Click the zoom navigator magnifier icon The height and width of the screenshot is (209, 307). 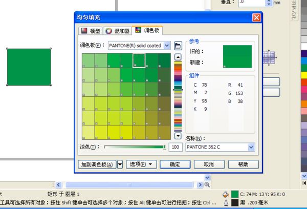(x=207, y=185)
